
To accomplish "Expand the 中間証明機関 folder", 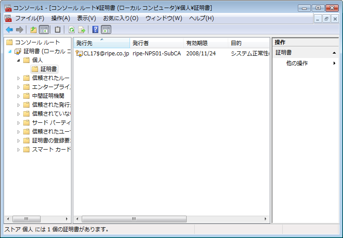I will (x=19, y=96).
